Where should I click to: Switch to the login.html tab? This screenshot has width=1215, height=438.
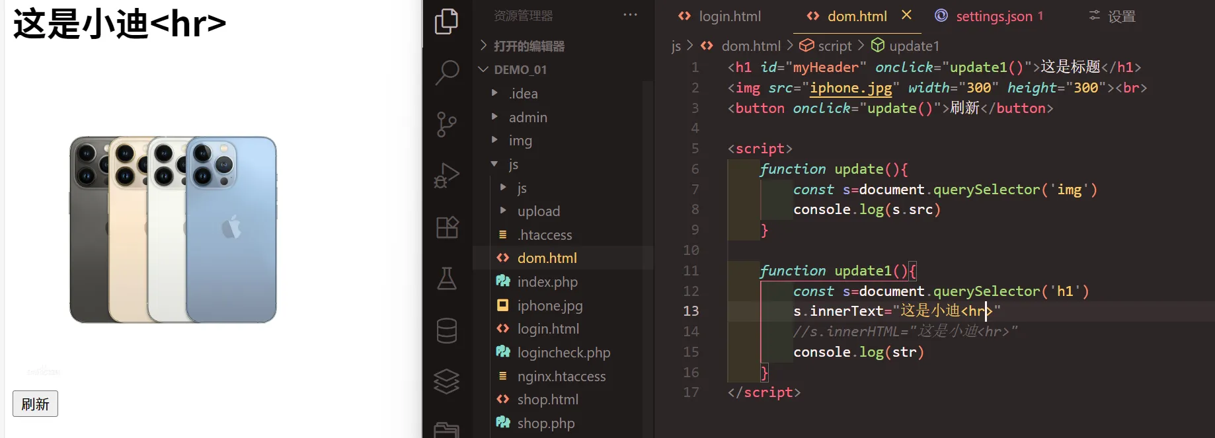click(729, 17)
